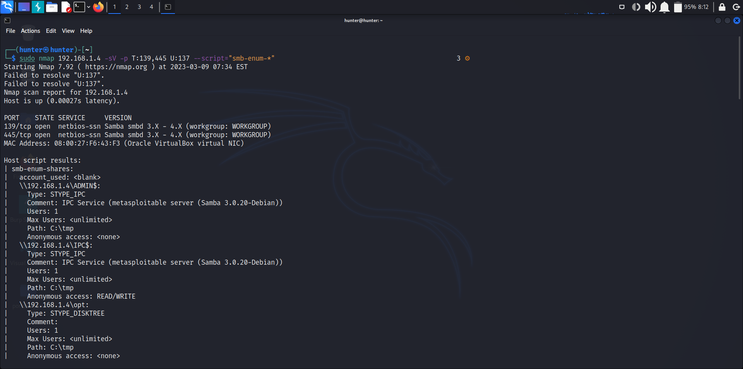
Task: Close the hunter@hunter terminal window
Action: point(737,20)
